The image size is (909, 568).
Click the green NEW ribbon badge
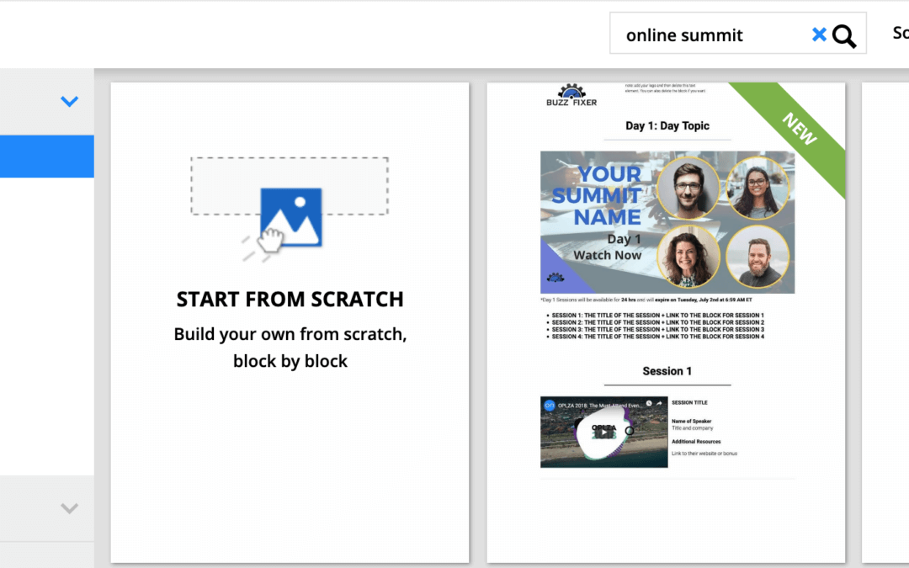pos(799,129)
